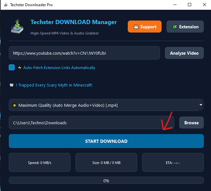Screen dimensions: 211x191
Task: Expand the quality dropdown arrow
Action: coord(201,105)
